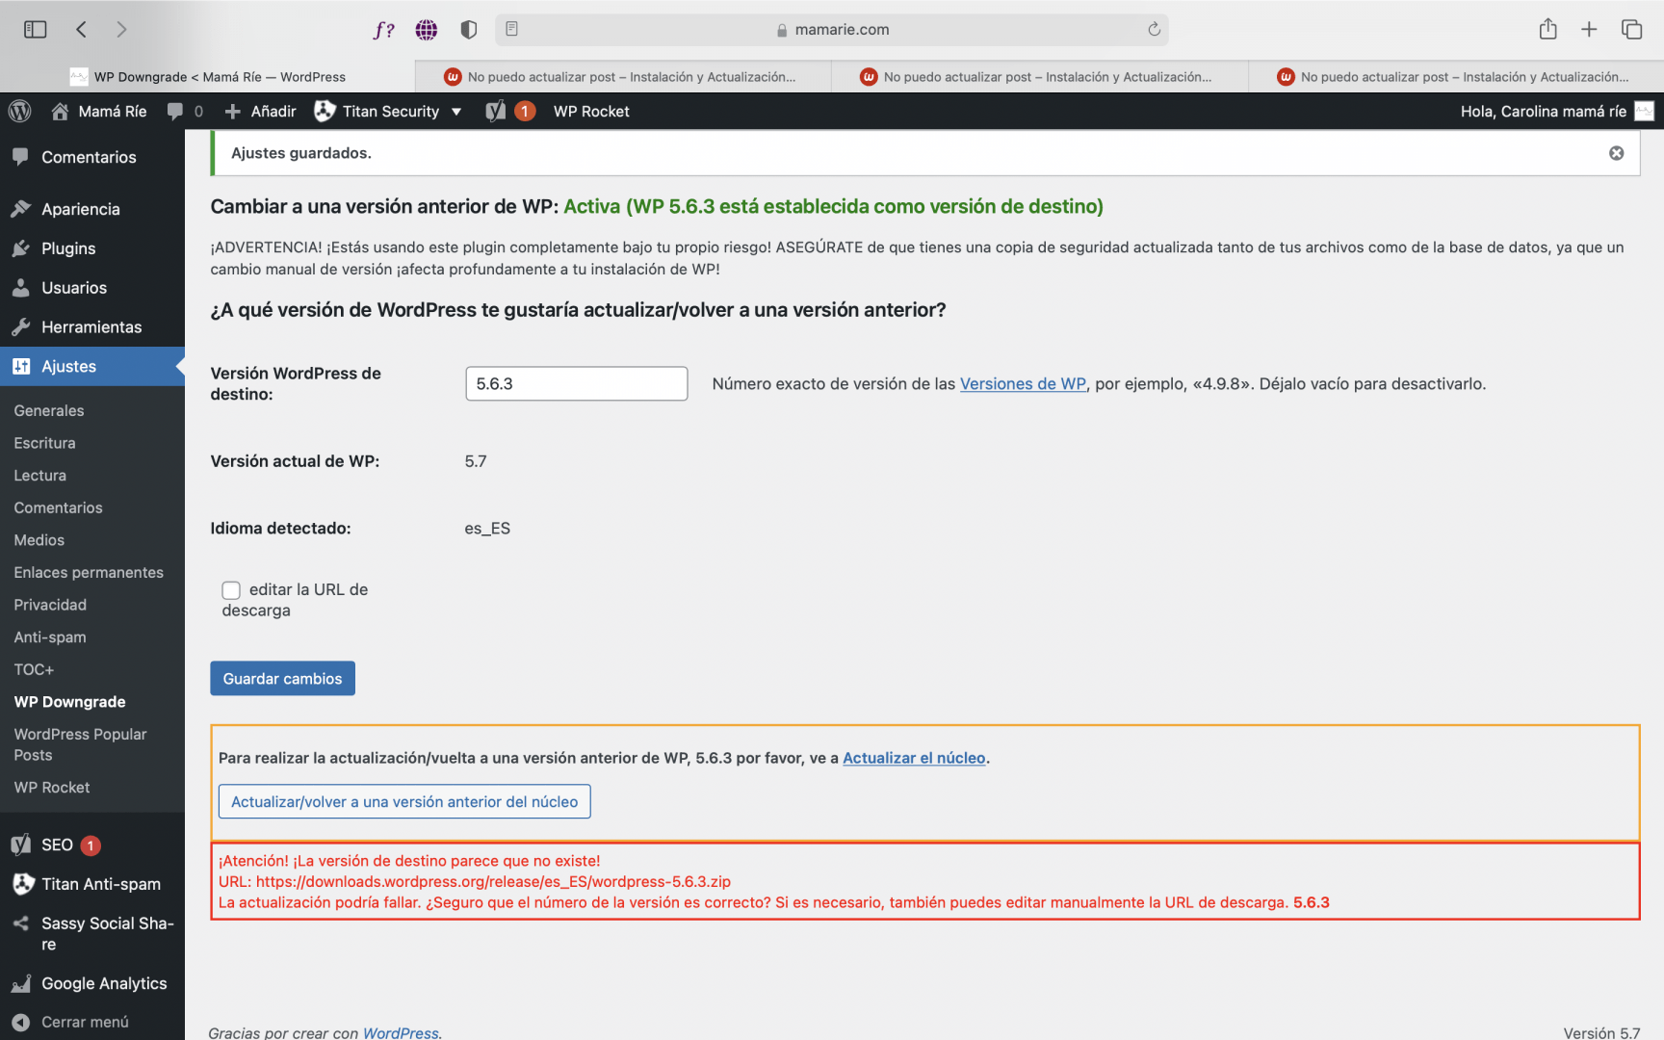Click Actualizar/volver a una versión anterior del núcleo

coord(404,802)
